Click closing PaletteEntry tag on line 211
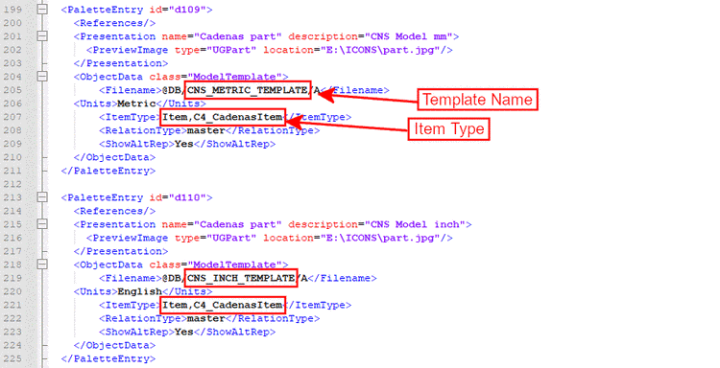Image resolution: width=720 pixels, height=368 pixels. 108,171
